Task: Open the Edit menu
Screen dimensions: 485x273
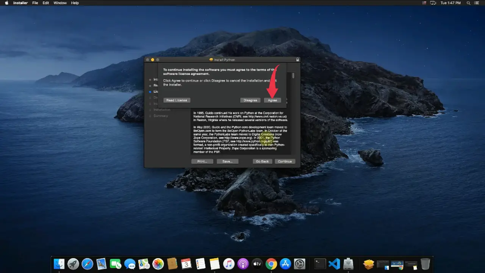Action: coord(46,3)
